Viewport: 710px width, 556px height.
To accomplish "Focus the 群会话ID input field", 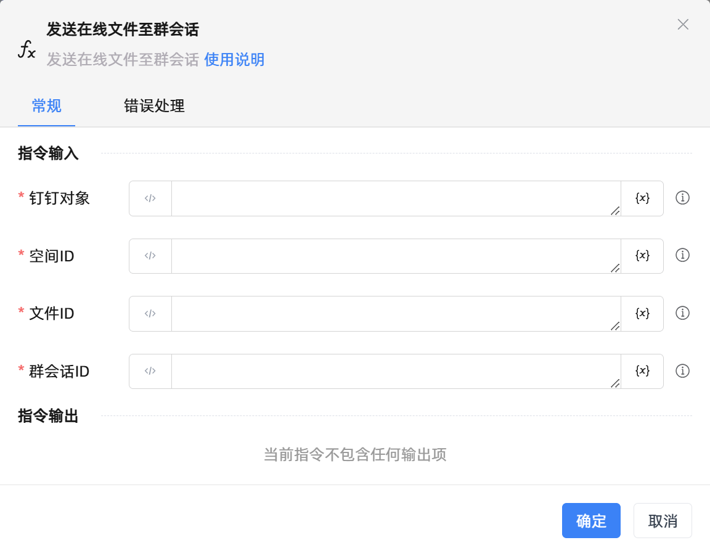I will point(396,371).
